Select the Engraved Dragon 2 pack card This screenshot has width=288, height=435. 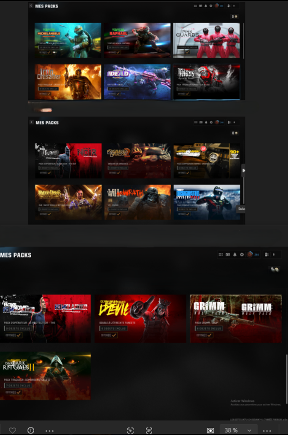click(137, 161)
